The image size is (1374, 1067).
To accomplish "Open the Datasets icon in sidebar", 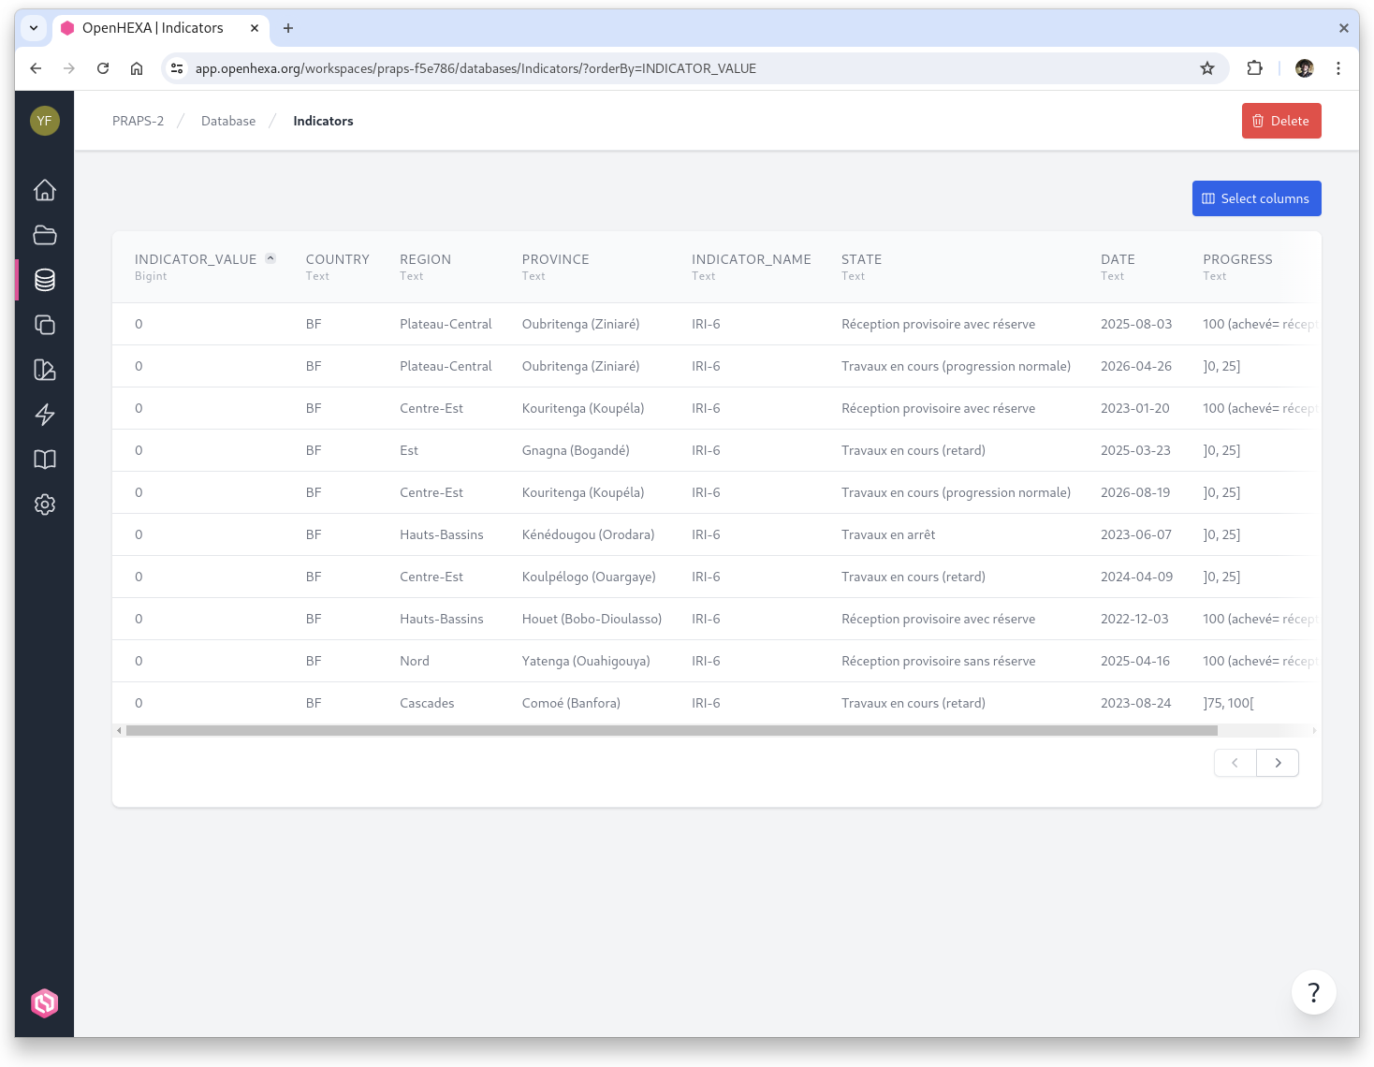I will tap(44, 370).
